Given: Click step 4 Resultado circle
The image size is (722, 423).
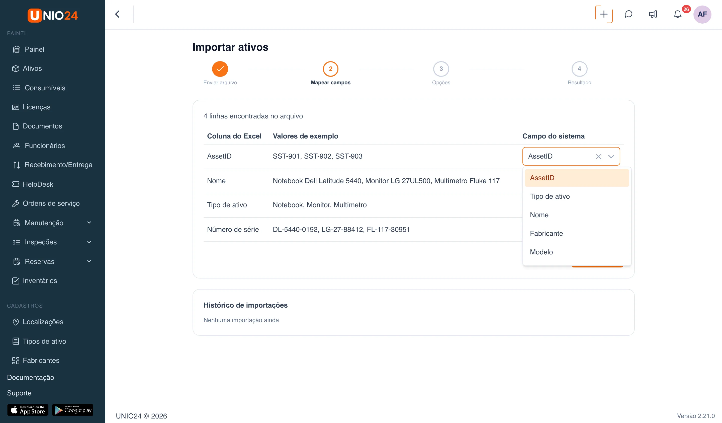Looking at the screenshot, I should click(x=579, y=69).
